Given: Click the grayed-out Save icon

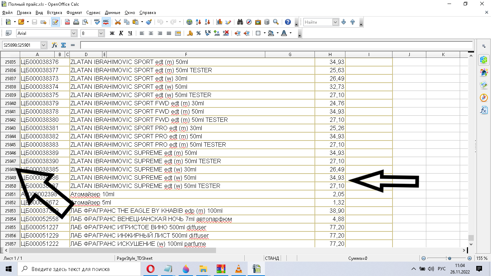Looking at the screenshot, I should pos(35,22).
